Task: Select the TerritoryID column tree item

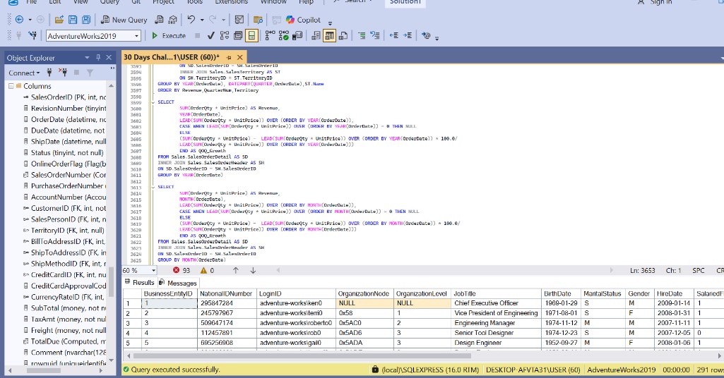Action: tap(64, 231)
